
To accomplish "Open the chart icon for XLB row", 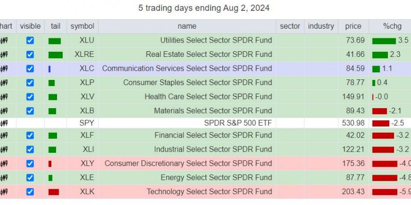I will (x=4, y=111).
